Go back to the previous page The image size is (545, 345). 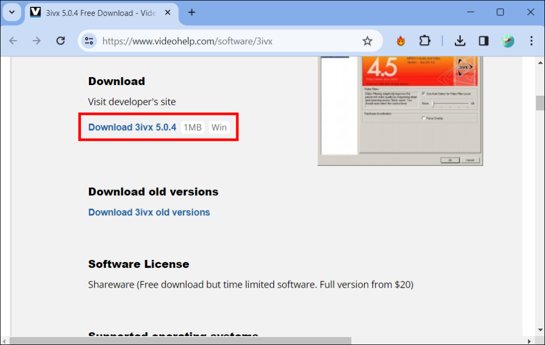pyautogui.click(x=13, y=40)
